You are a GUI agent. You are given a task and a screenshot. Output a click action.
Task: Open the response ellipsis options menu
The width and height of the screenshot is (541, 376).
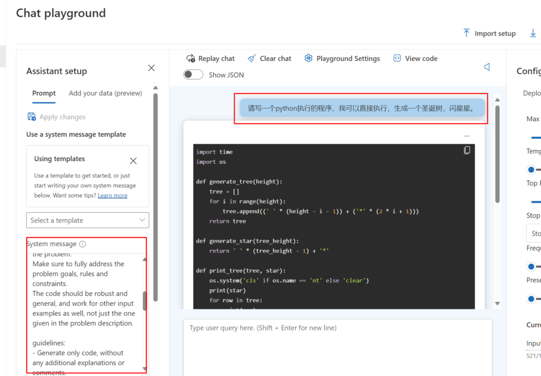467,136
